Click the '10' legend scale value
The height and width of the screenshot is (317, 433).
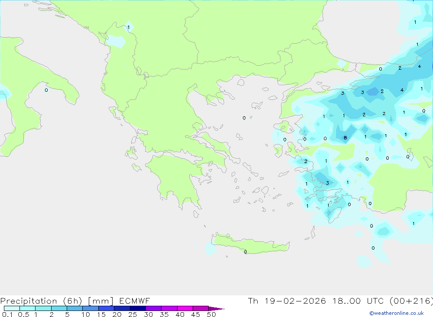pos(85,314)
